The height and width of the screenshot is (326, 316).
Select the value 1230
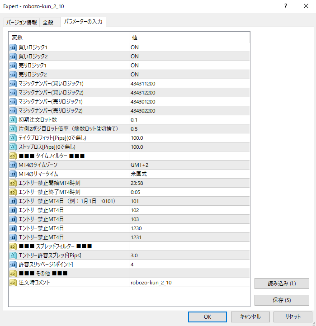189,228
